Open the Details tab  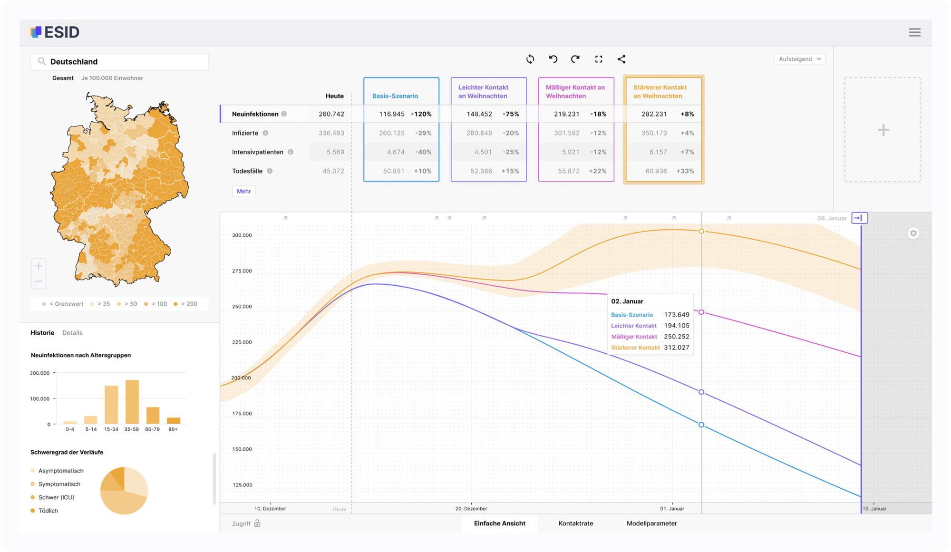(x=72, y=333)
